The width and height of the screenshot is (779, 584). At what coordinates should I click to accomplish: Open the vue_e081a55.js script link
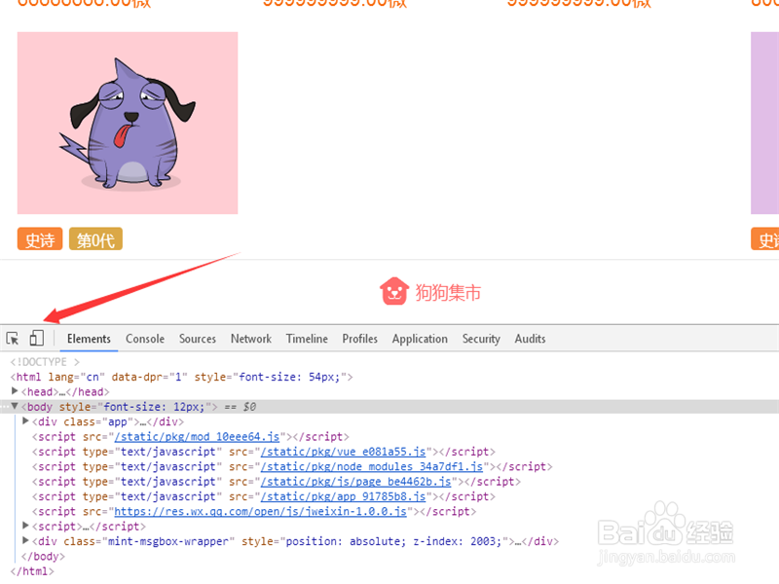343,452
